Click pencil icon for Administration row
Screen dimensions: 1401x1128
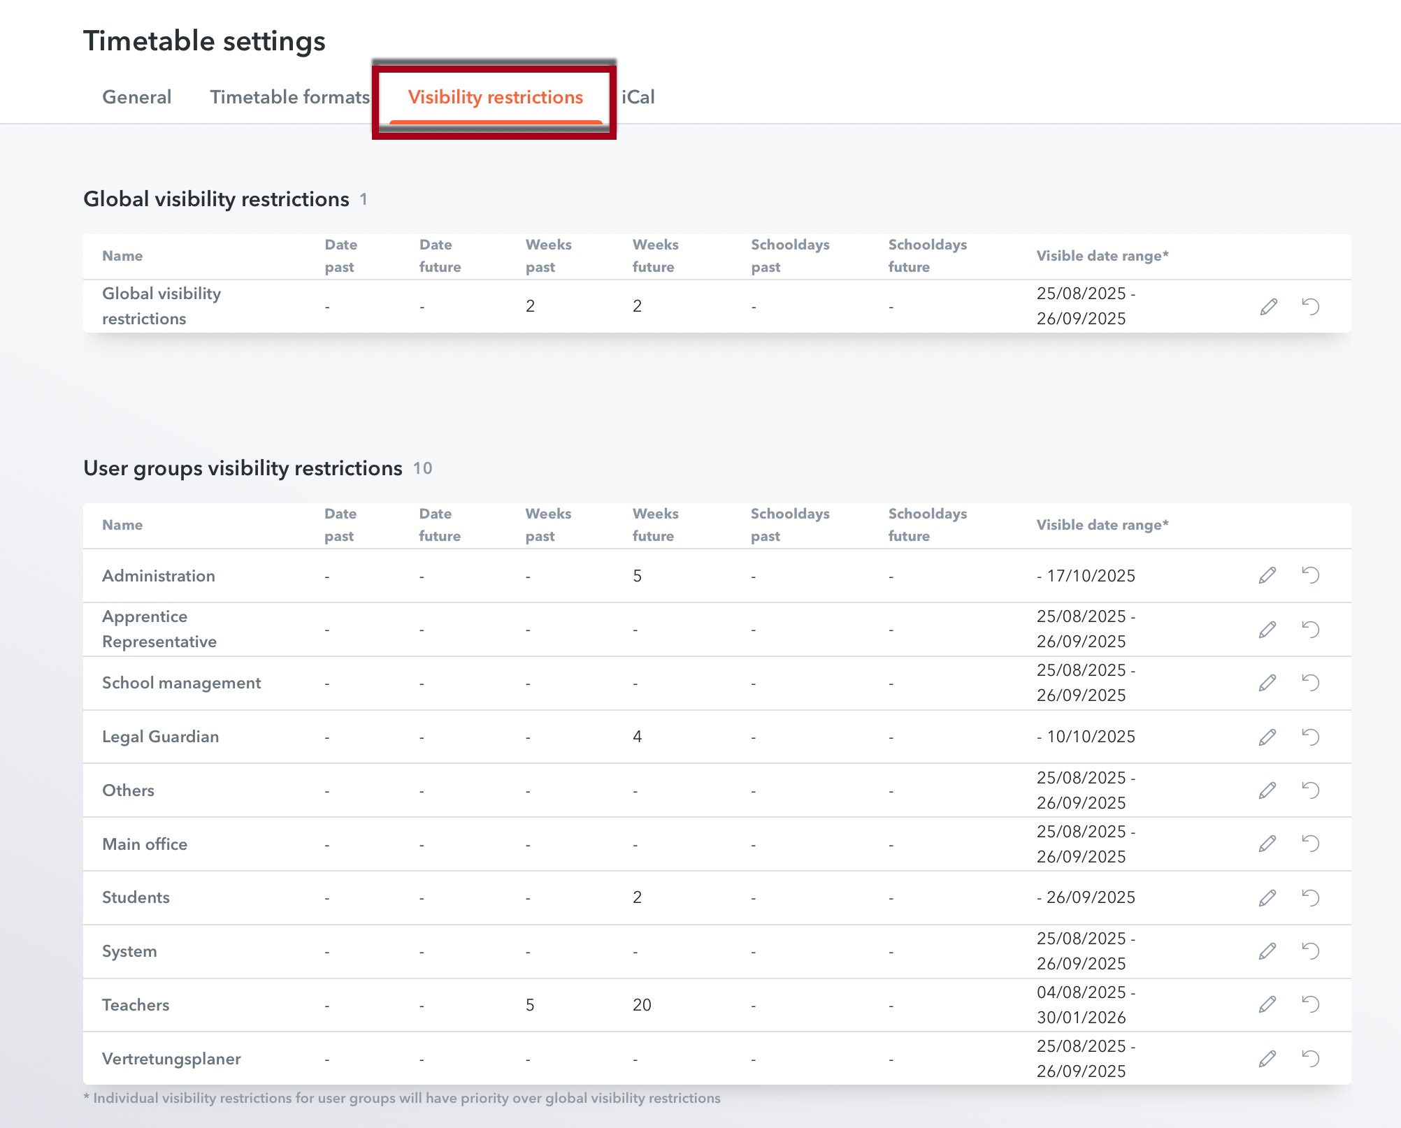click(1267, 575)
